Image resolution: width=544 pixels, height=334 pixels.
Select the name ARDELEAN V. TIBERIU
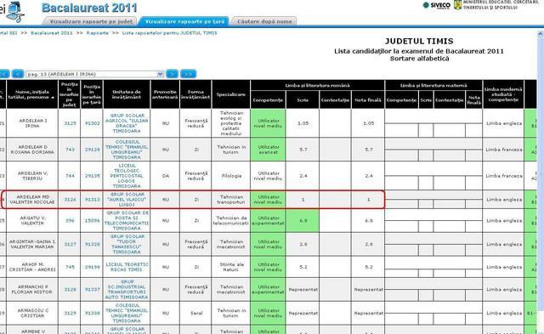(x=32, y=176)
